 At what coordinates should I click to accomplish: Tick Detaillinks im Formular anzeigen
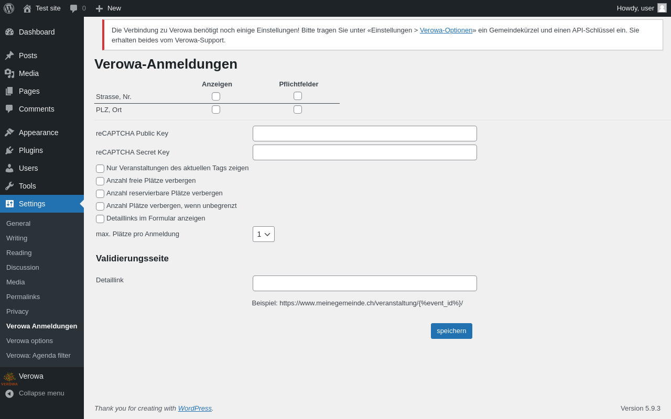pyautogui.click(x=100, y=219)
